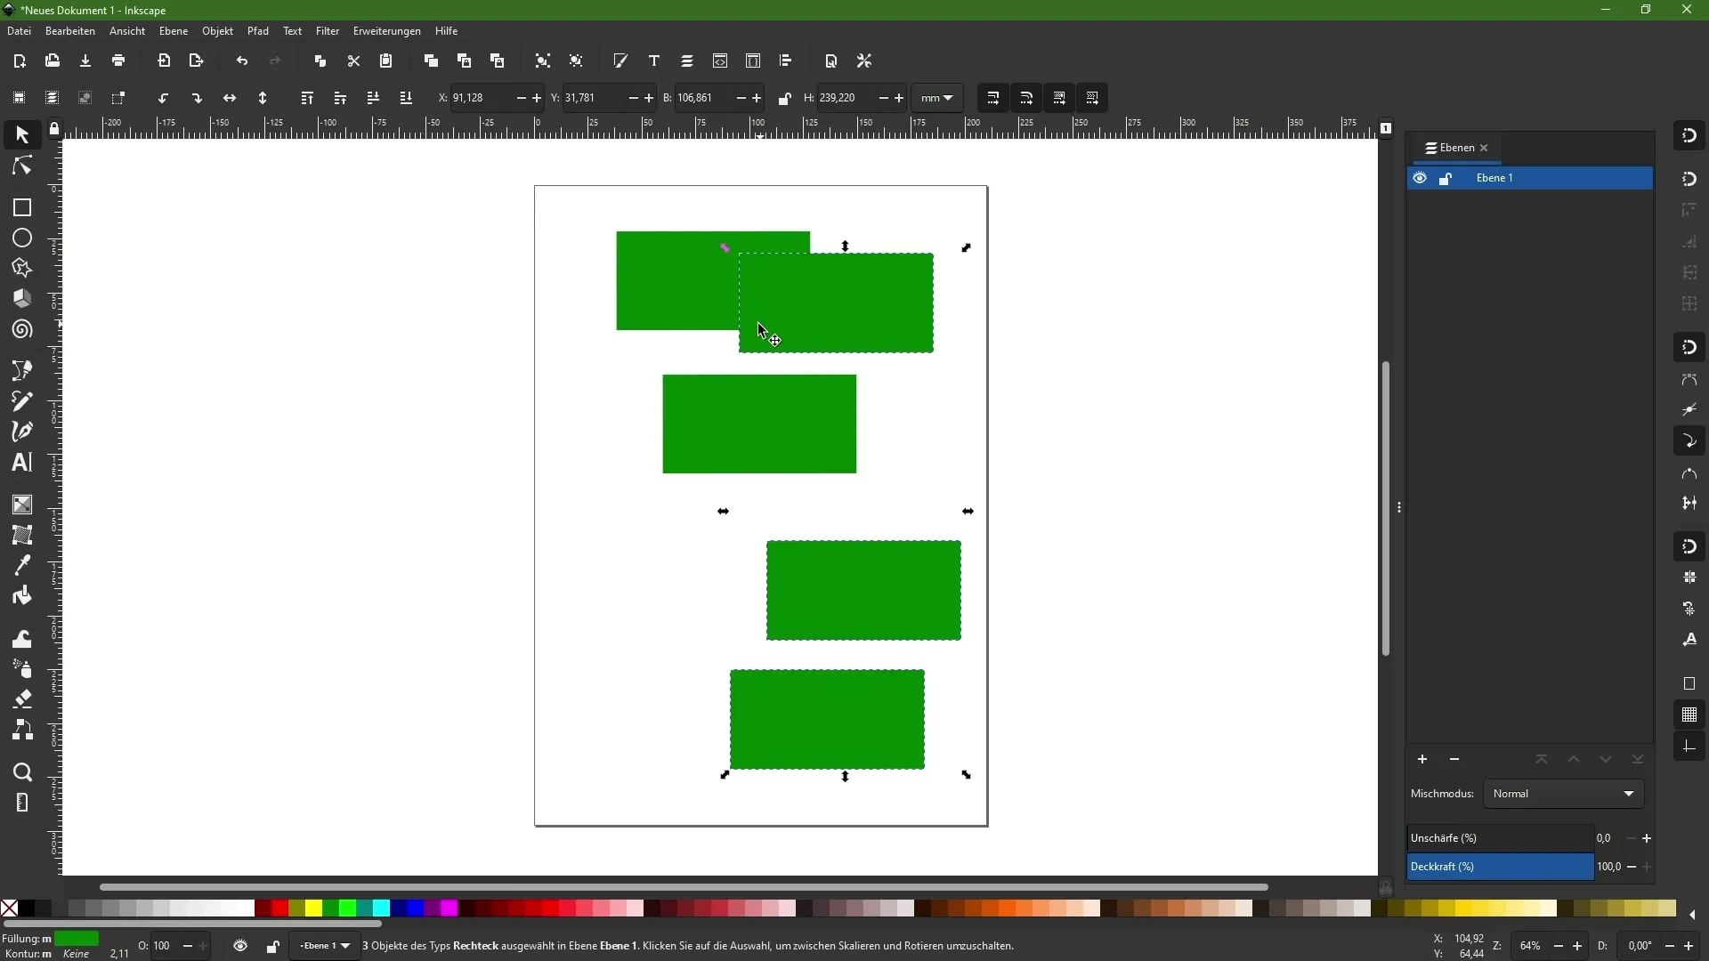The height and width of the screenshot is (961, 1709).
Task: Select the Rectangle tool
Action: coord(22,207)
